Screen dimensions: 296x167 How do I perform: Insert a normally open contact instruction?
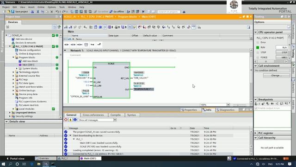[67, 45]
